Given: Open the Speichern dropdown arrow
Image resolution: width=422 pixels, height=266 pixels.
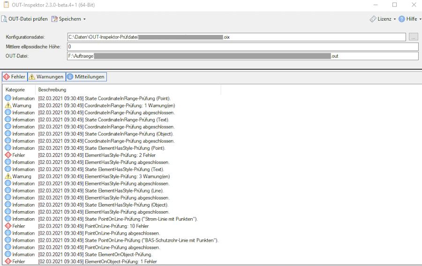Looking at the screenshot, I should pos(84,19).
